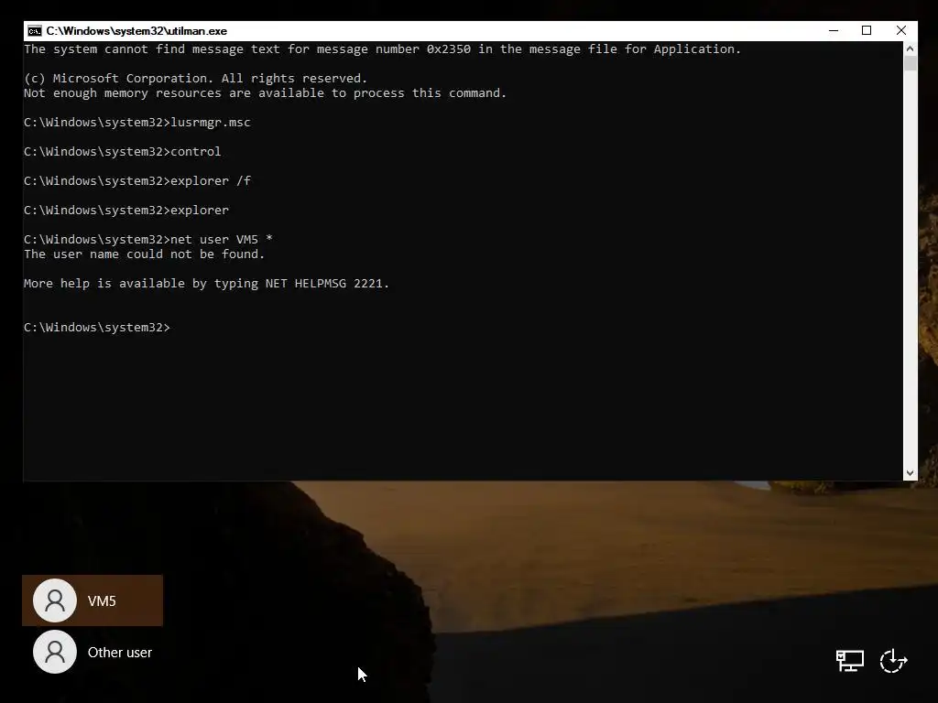Click the Microsoft Corporation copyright line
The width and height of the screenshot is (938, 703).
tap(196, 79)
